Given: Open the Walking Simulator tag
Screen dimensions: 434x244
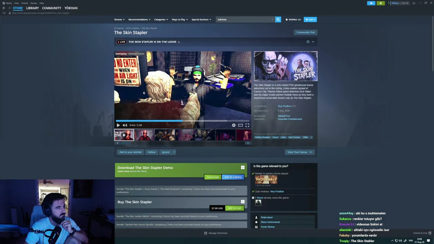Looking at the screenshot, I should (263, 137).
